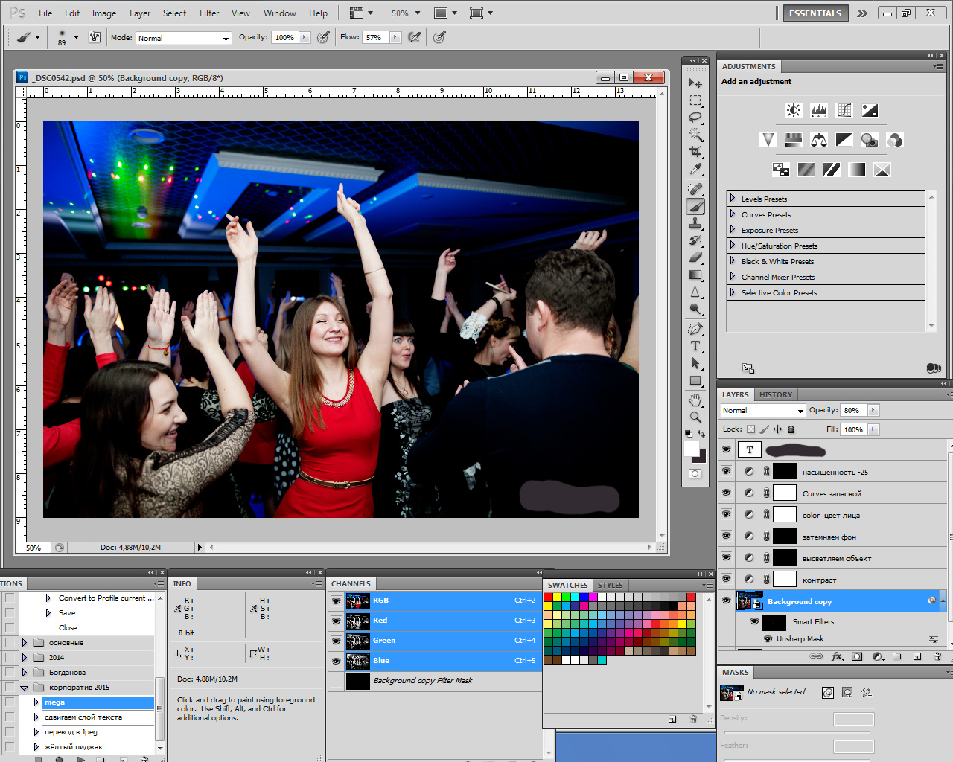
Task: Activate the Horizontal Type tool
Action: [695, 346]
